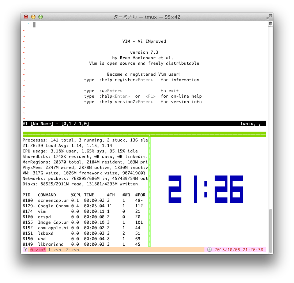Click the '[No Name]' vim status line text
Image resolution: width=294 pixels, height=283 pixels.
42,124
